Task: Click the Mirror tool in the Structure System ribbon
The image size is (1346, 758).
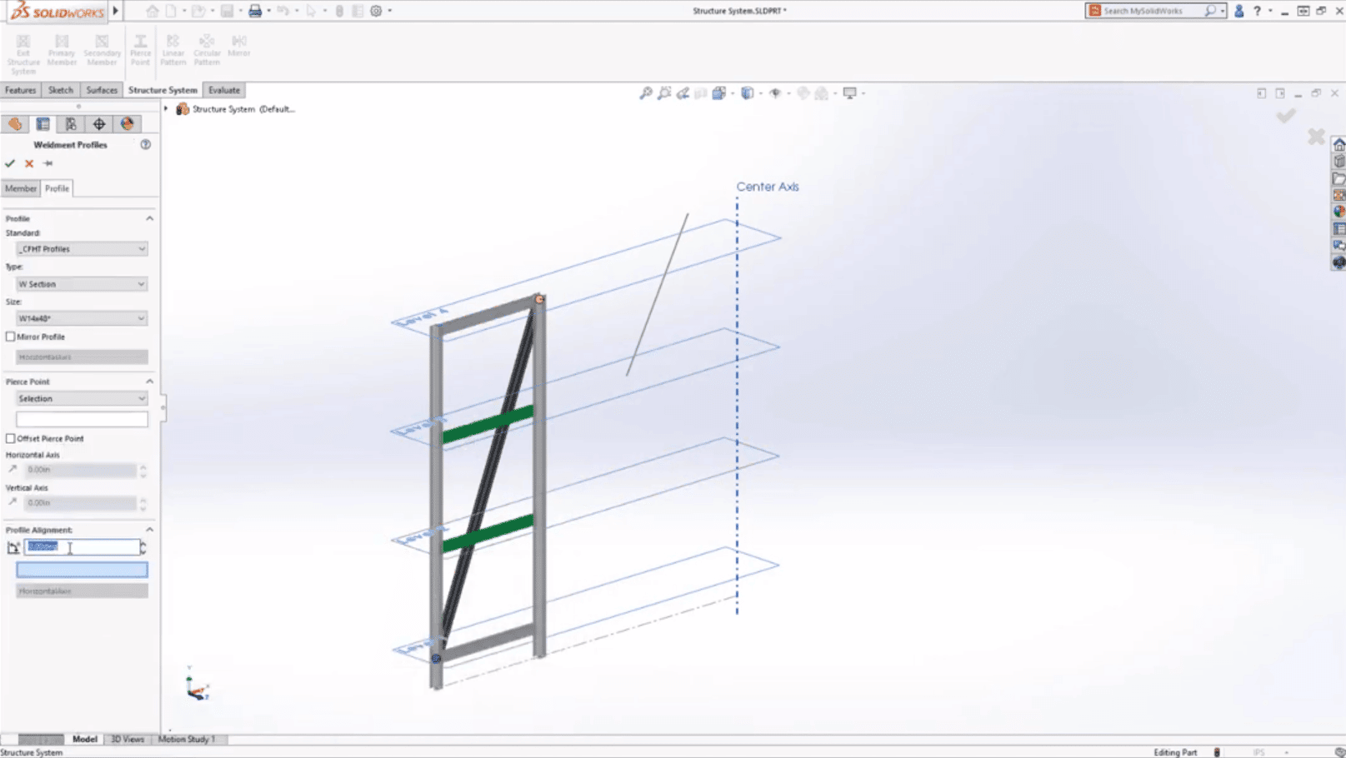Action: [x=240, y=46]
